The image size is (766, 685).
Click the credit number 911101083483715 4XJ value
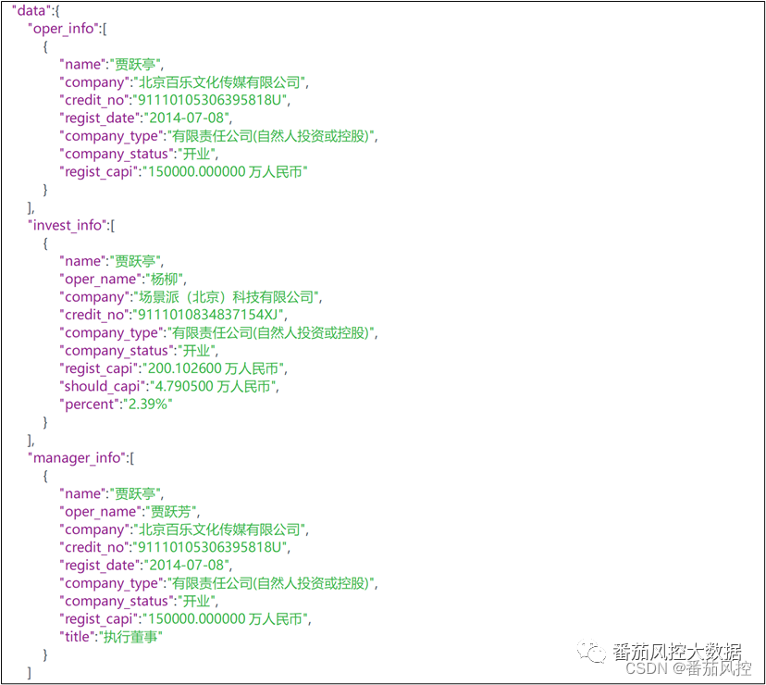208,315
